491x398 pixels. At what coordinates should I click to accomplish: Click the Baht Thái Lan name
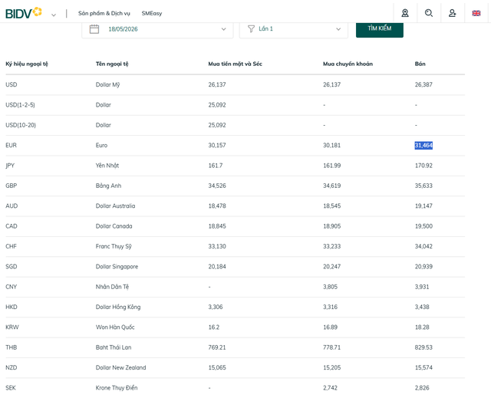[114, 347]
